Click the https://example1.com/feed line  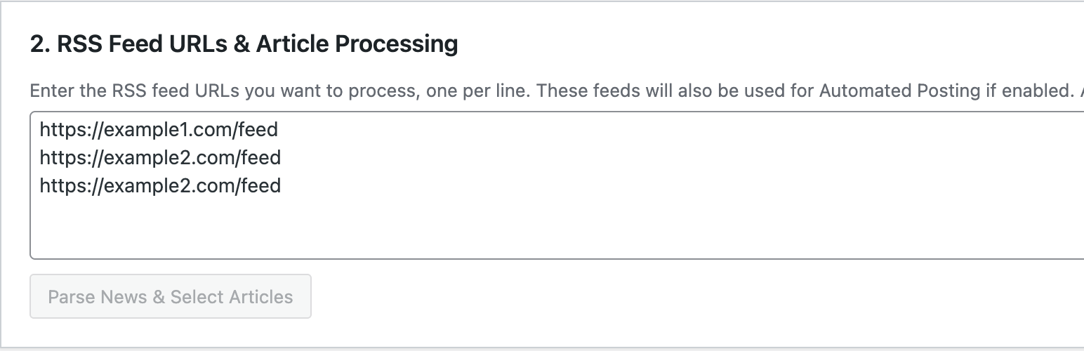[159, 129]
